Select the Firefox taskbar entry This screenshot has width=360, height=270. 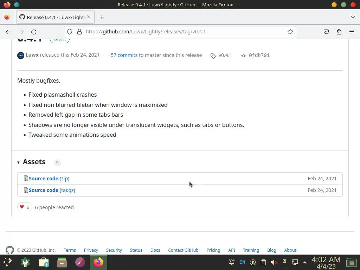[x=98, y=262]
